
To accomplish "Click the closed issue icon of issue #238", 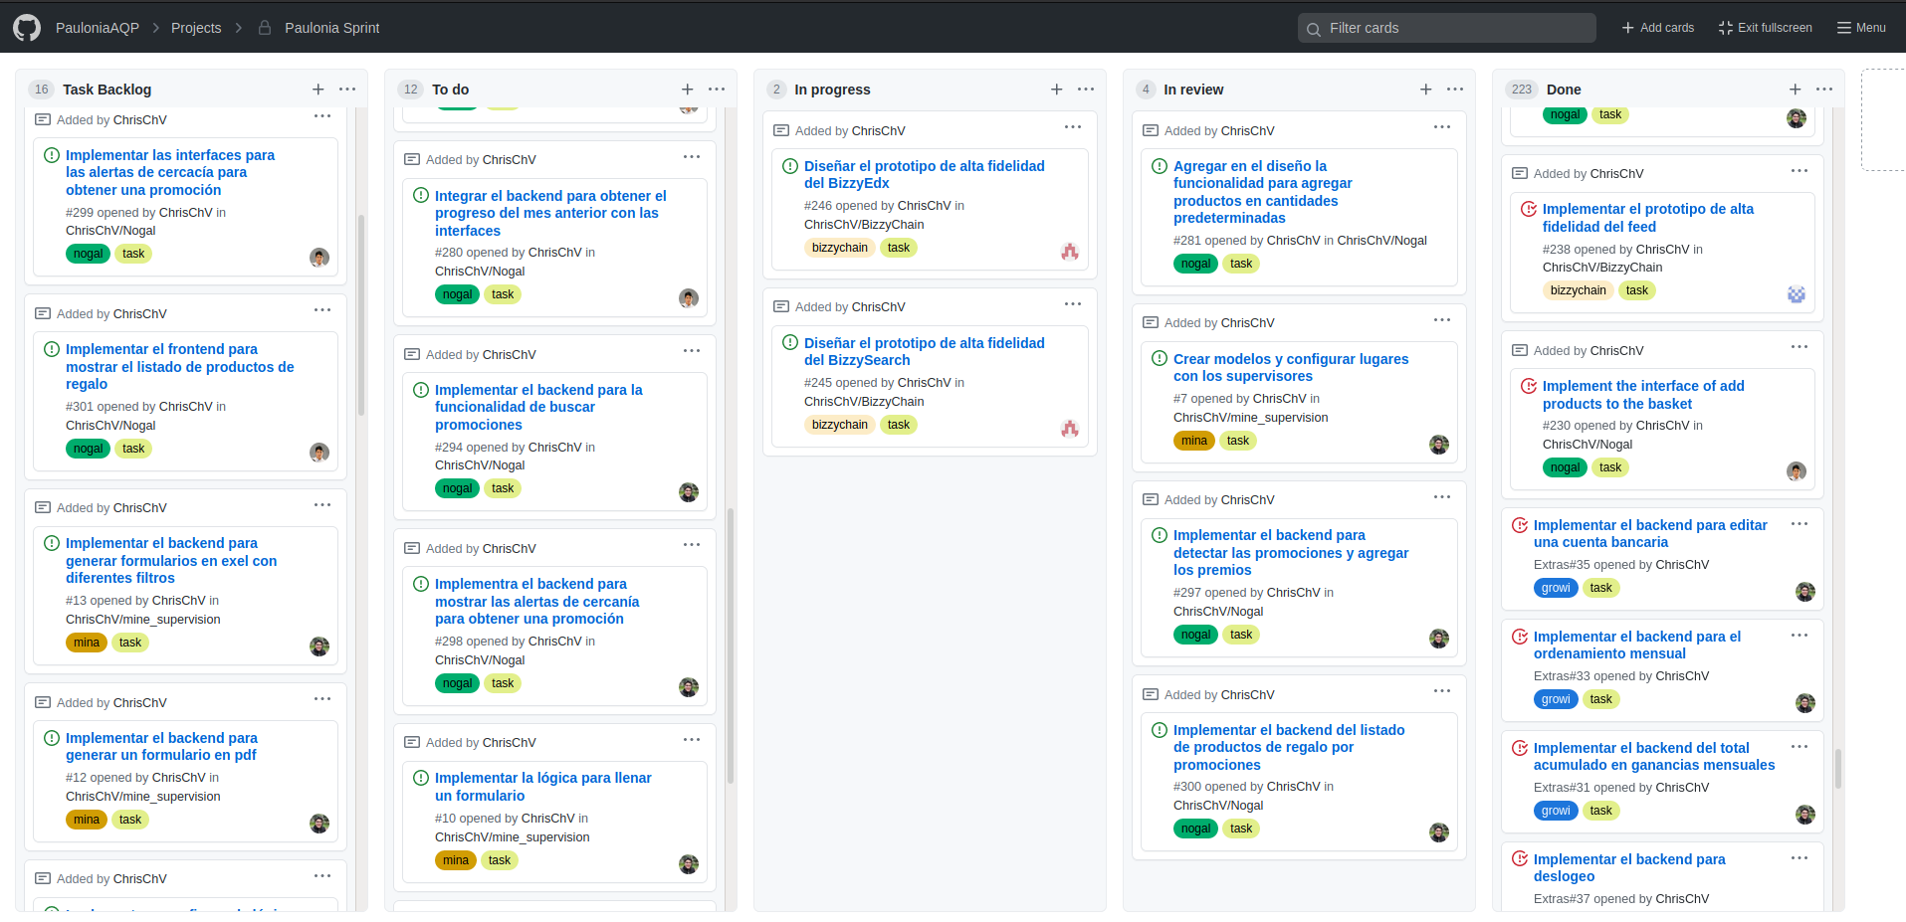I will 1529,209.
